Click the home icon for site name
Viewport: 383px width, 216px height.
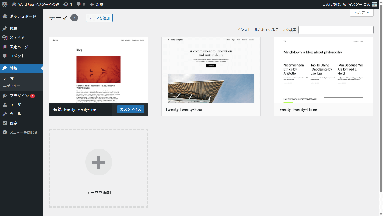(x=14, y=4)
